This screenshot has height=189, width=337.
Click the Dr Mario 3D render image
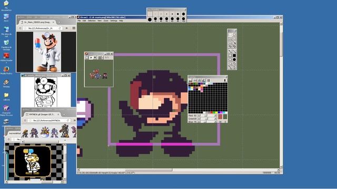pyautogui.click(x=47, y=52)
